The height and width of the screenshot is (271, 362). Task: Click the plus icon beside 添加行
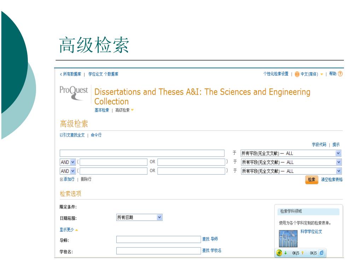pyautogui.click(x=61, y=179)
